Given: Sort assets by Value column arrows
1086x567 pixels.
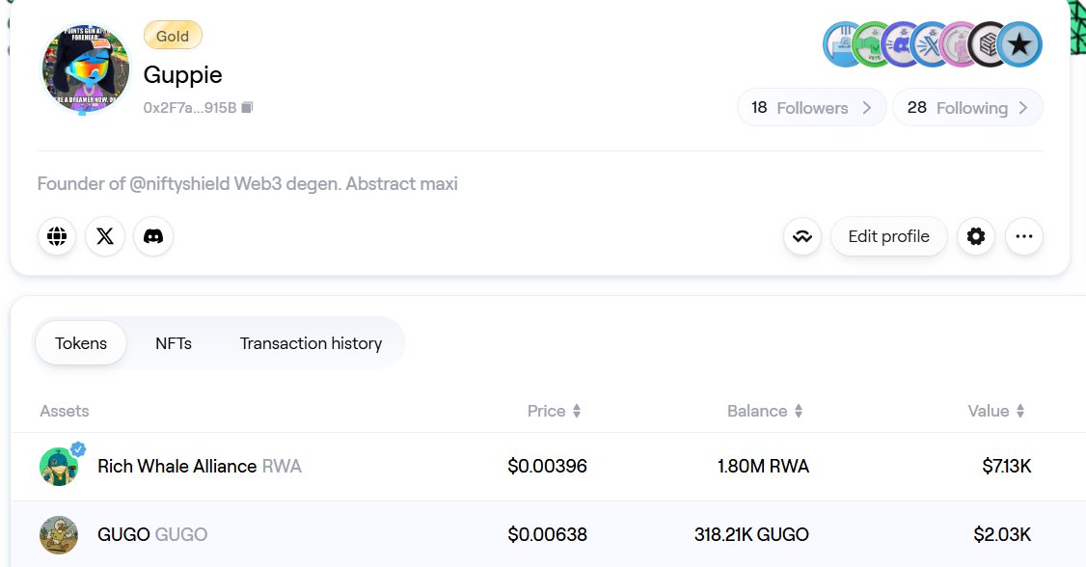Looking at the screenshot, I should 1020,411.
